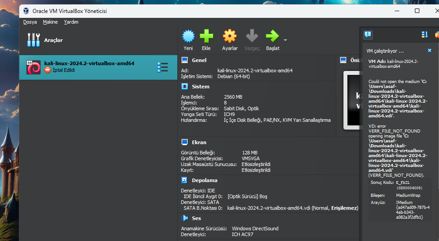Click Grafik Denetleyicisi VMSVGA value

[x=251, y=158]
